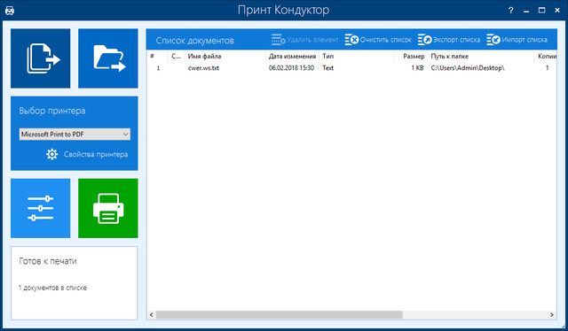Click the Удалить элемент icon

[x=278, y=40]
